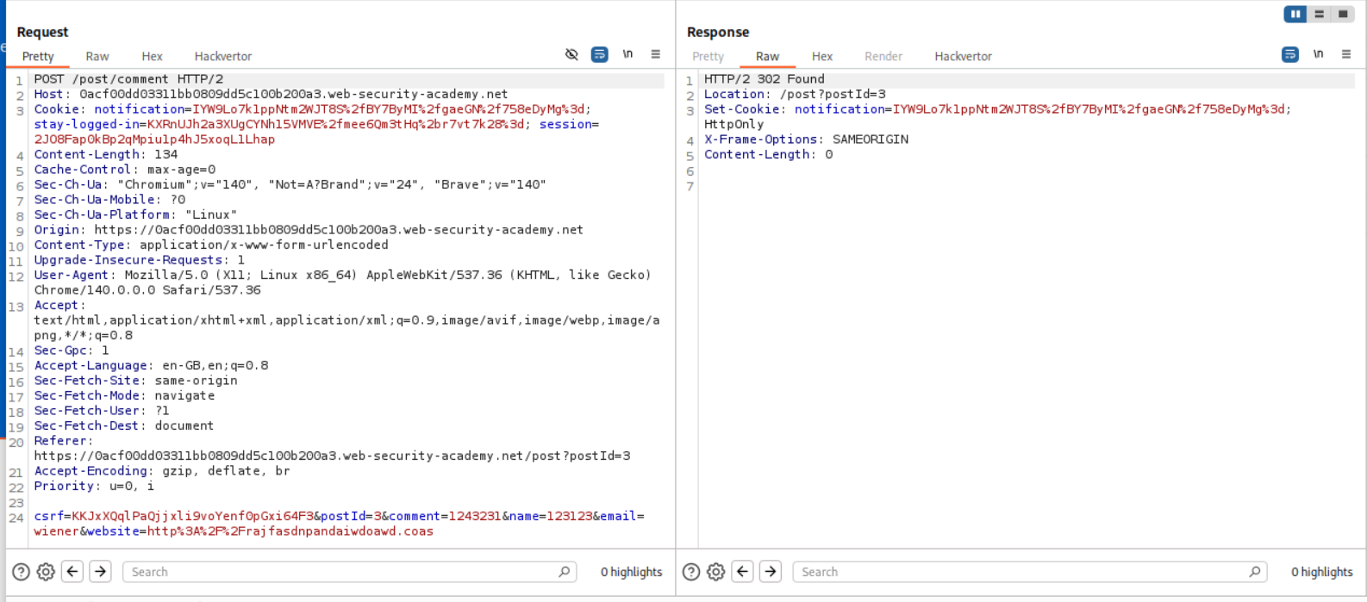This screenshot has width=1367, height=602.
Task: Select combined tabbed layout icon
Action: 1342,14
